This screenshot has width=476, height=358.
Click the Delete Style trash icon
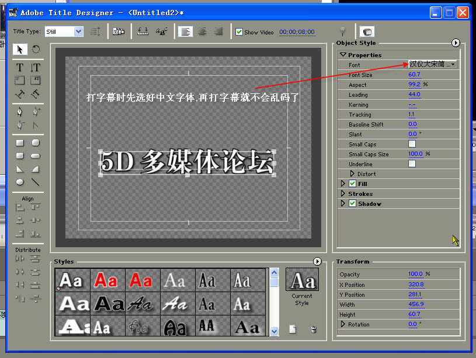pos(314,329)
